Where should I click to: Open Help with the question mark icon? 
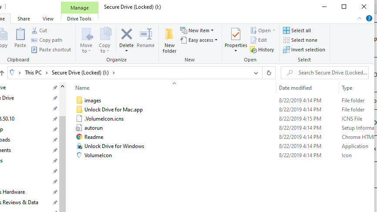coord(369,18)
